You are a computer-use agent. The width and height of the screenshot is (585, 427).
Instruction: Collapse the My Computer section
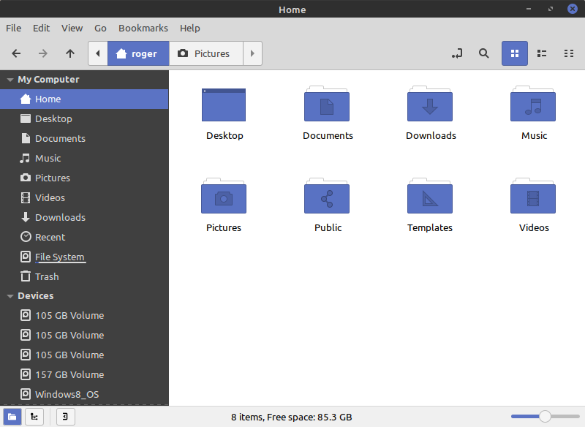pyautogui.click(x=10, y=80)
